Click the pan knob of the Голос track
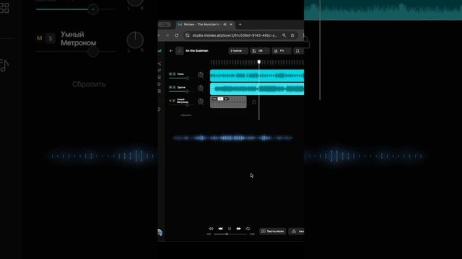 click(201, 75)
